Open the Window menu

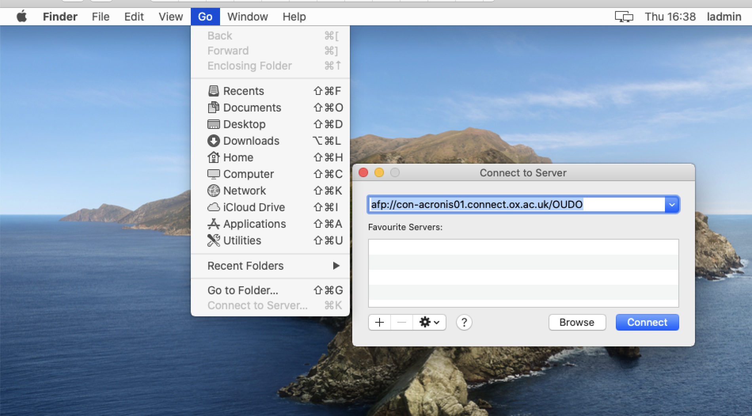(247, 17)
